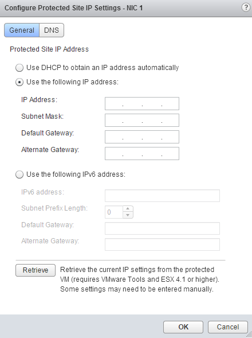Image resolution: width=252 pixels, height=338 pixels.
Task: Focus the IPv4 IP Address field
Action: click(x=142, y=104)
